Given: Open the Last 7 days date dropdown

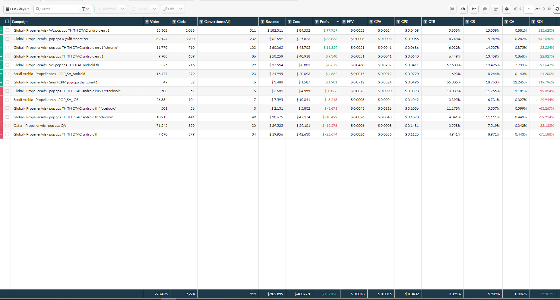Looking at the screenshot, I should (x=17, y=9).
